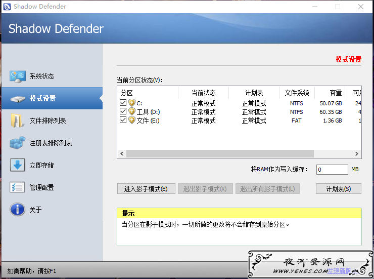Sort by the 当前状态 column header
The image size is (374, 279).
click(x=203, y=93)
